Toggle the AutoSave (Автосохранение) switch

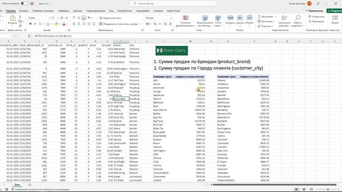point(24,4)
